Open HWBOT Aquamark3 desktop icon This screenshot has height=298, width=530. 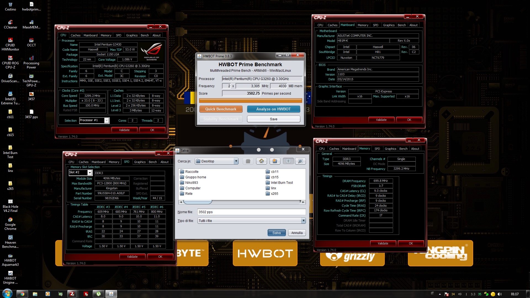(x=10, y=260)
